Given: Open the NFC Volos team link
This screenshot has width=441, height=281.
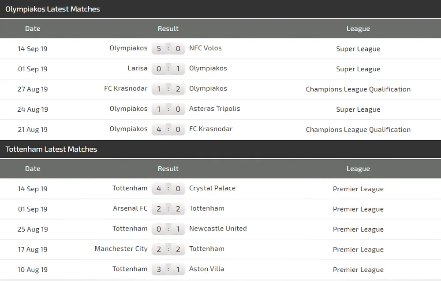Looking at the screenshot, I should (x=205, y=48).
